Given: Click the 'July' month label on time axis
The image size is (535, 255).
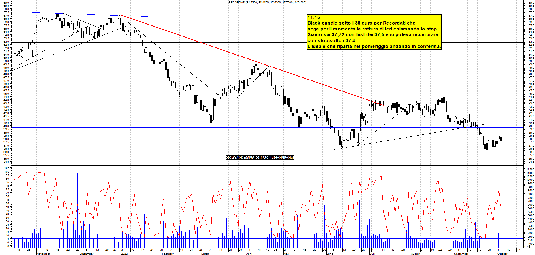Looking at the screenshot, I should (373, 254).
